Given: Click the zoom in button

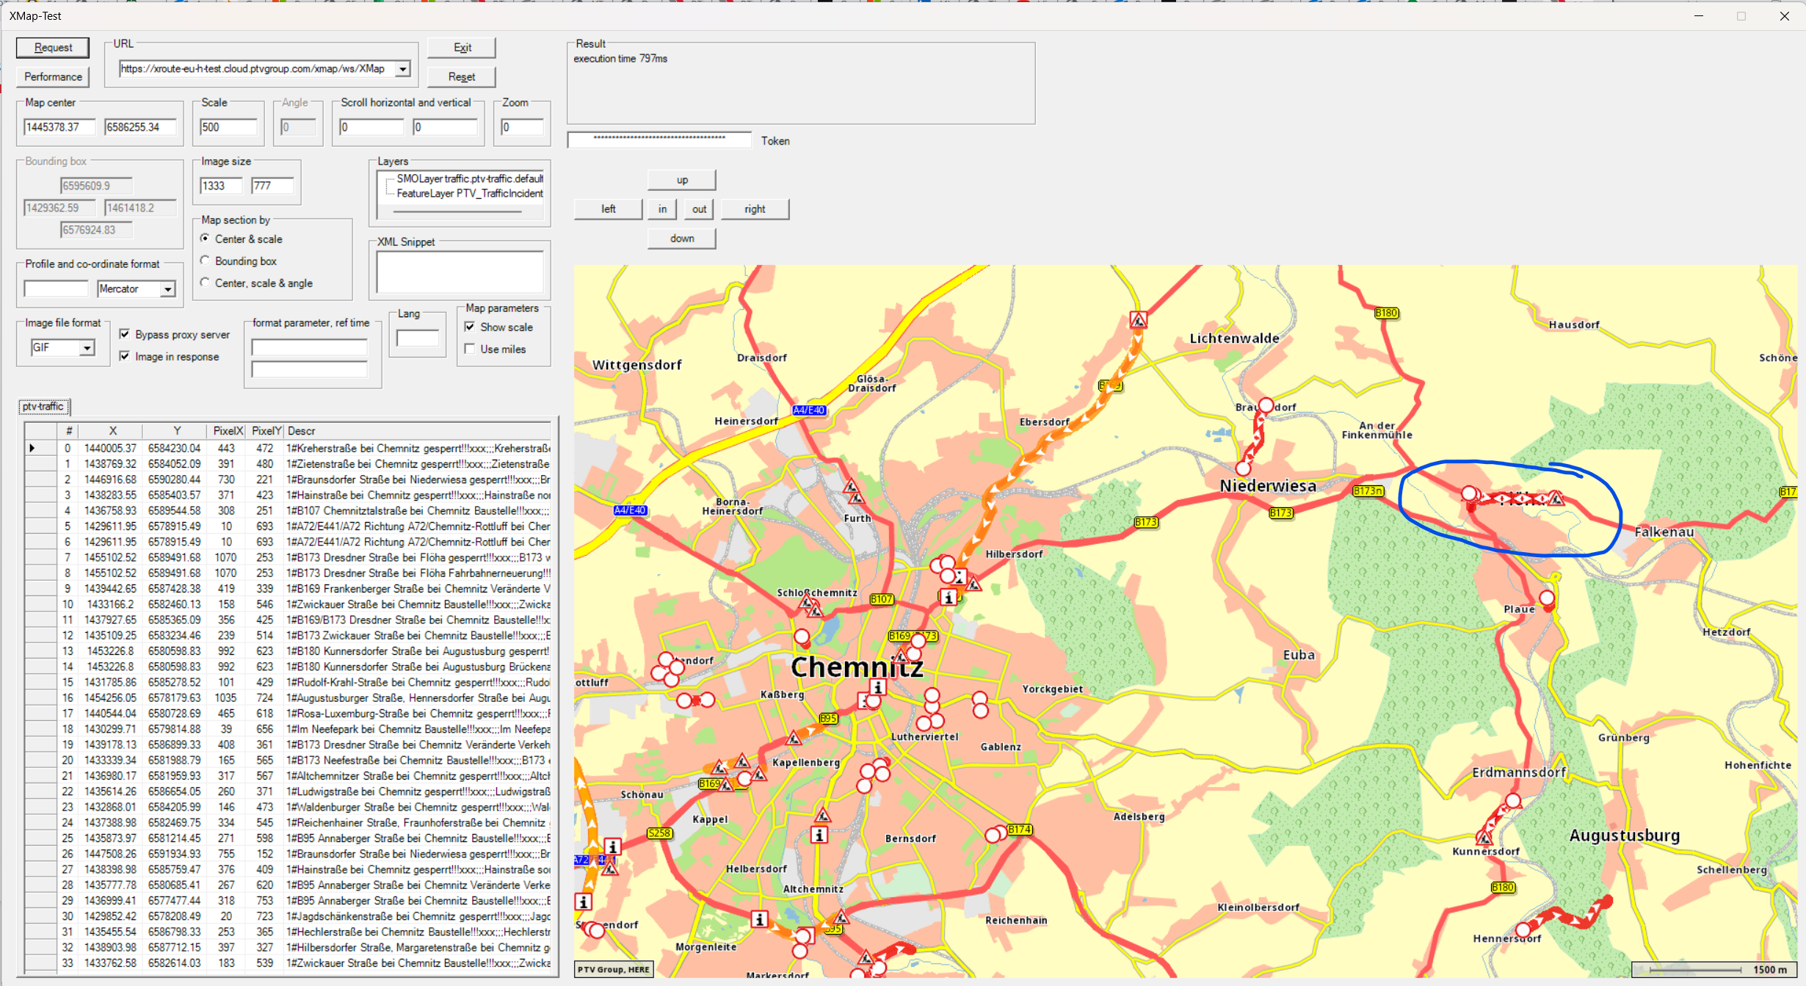Looking at the screenshot, I should 662,209.
